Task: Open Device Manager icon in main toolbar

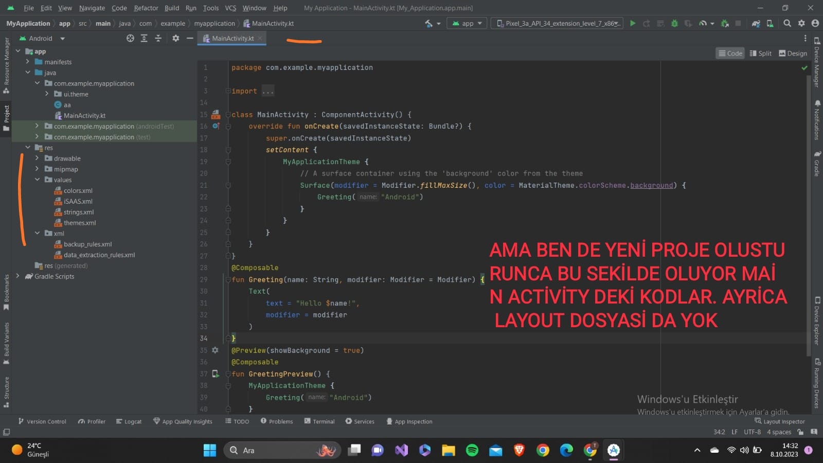Action: tap(770, 23)
